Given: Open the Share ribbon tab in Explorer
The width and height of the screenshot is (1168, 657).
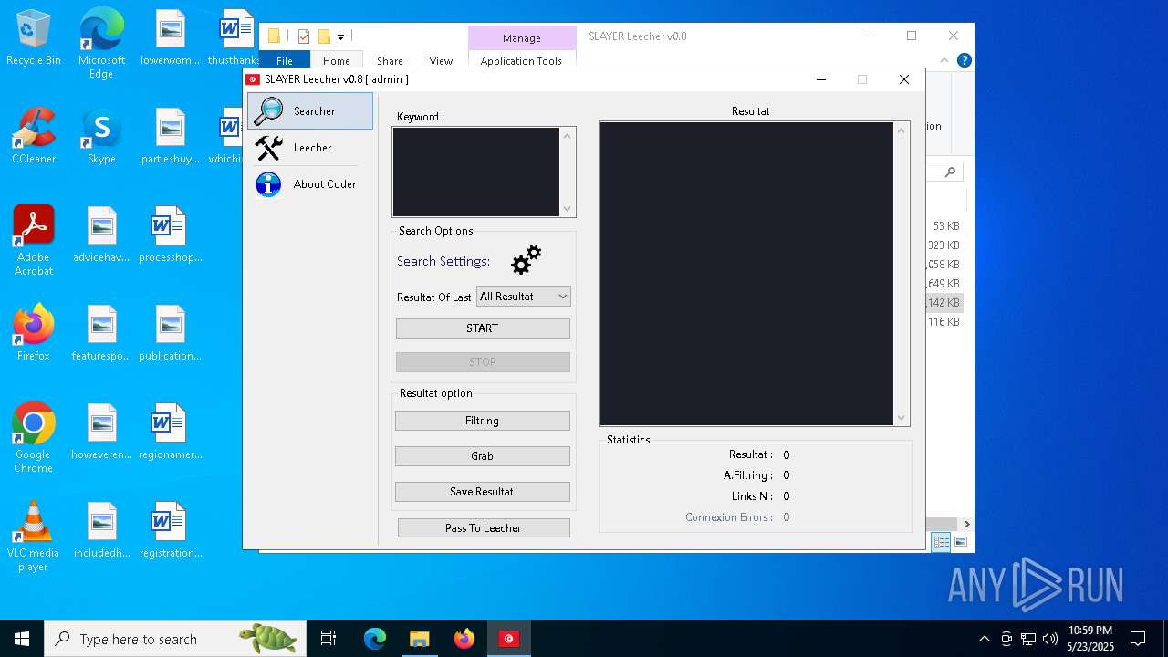Looking at the screenshot, I should click(x=390, y=61).
